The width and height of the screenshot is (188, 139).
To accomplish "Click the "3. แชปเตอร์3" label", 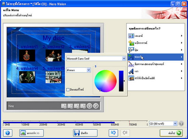I will 80,46.
